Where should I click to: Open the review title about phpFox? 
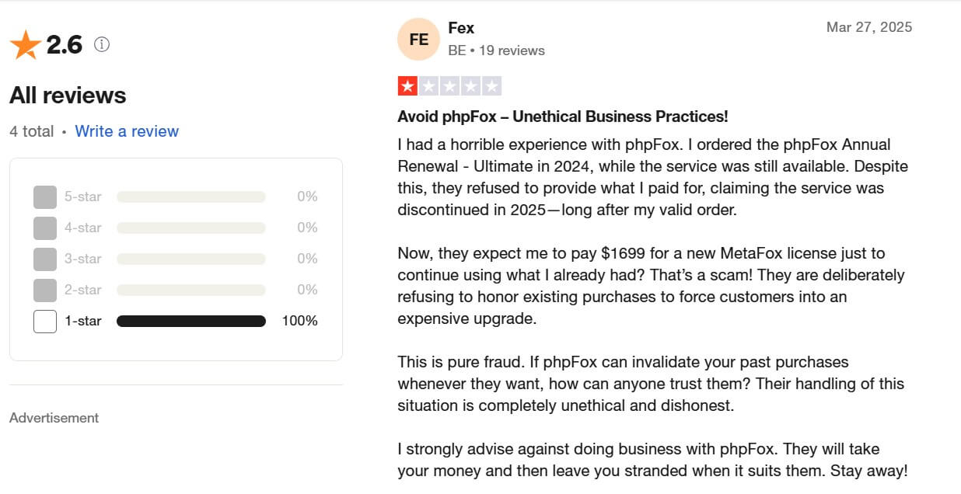pyautogui.click(x=562, y=117)
